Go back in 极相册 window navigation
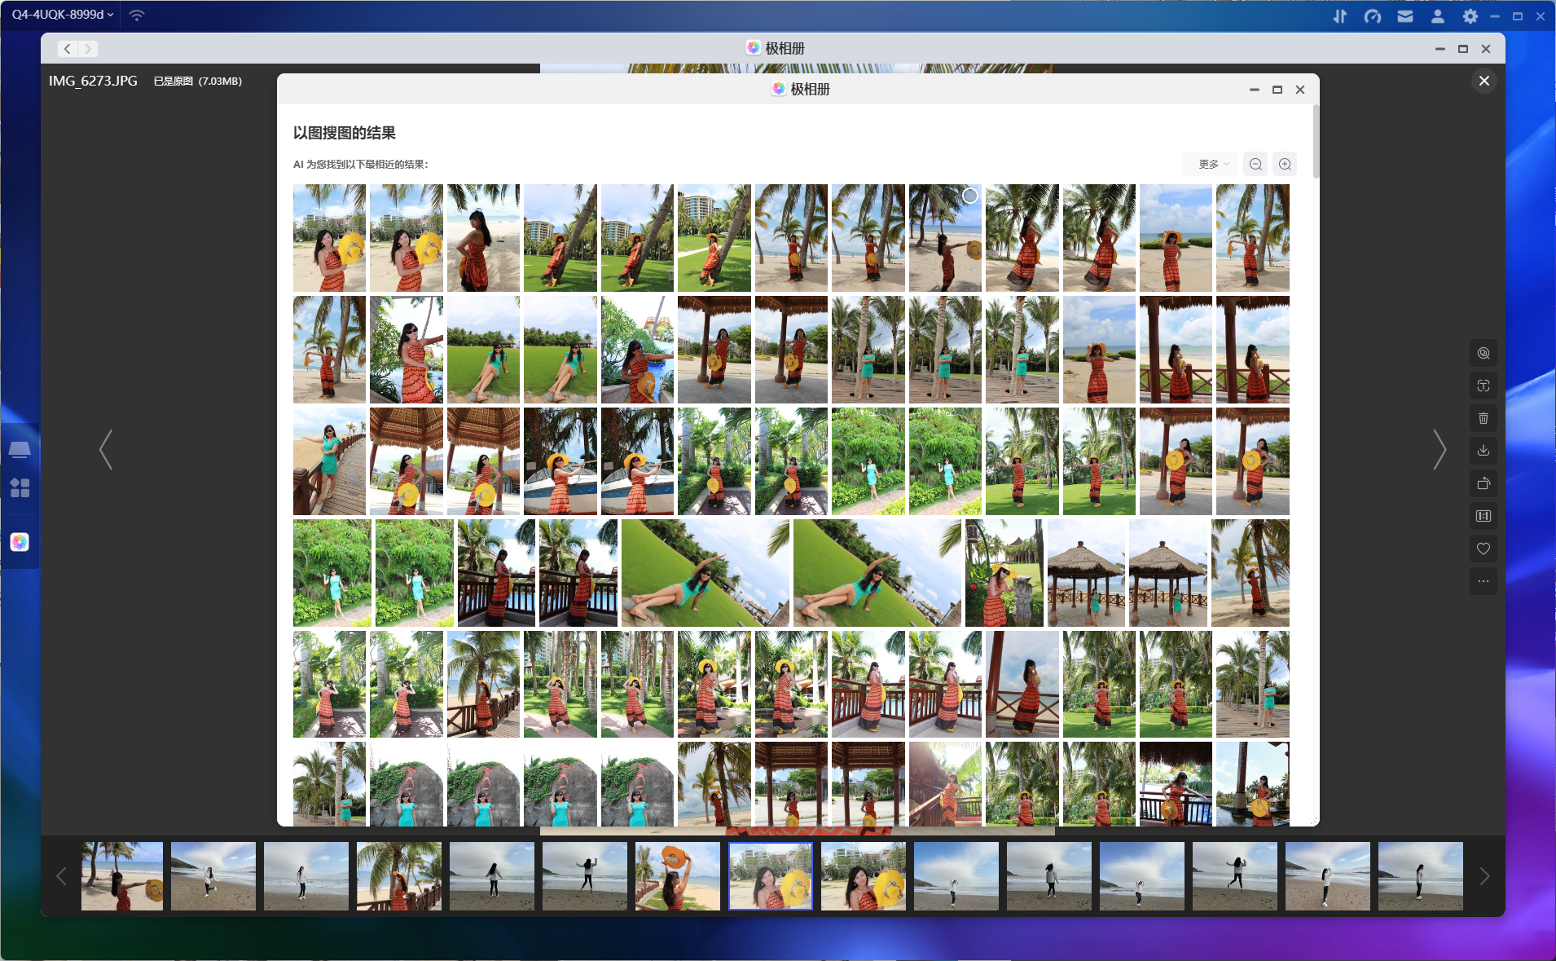The height and width of the screenshot is (961, 1556). 68,49
